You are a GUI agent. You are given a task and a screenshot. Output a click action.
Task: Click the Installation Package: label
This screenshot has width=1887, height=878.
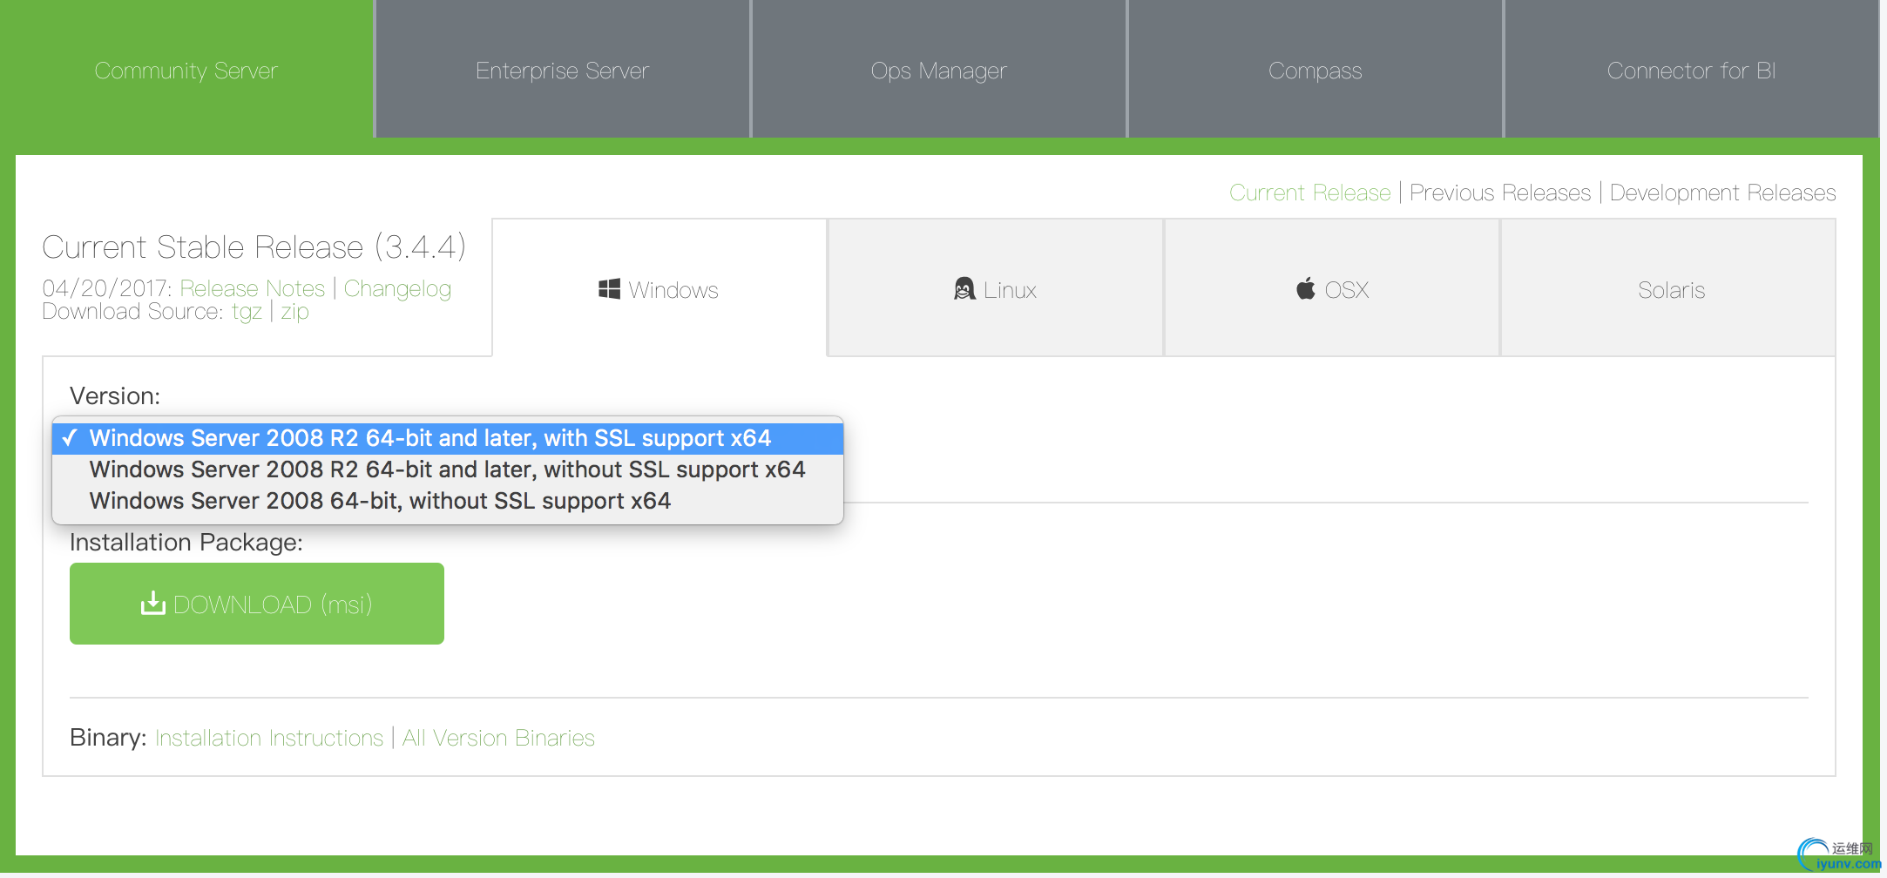coord(186,543)
